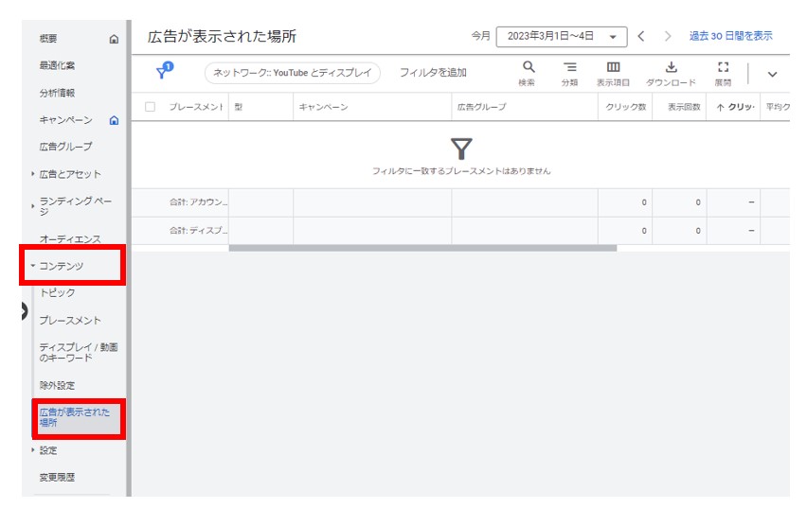Click フィルタを追加 to add filter
This screenshot has width=807, height=508.
pos(433,73)
